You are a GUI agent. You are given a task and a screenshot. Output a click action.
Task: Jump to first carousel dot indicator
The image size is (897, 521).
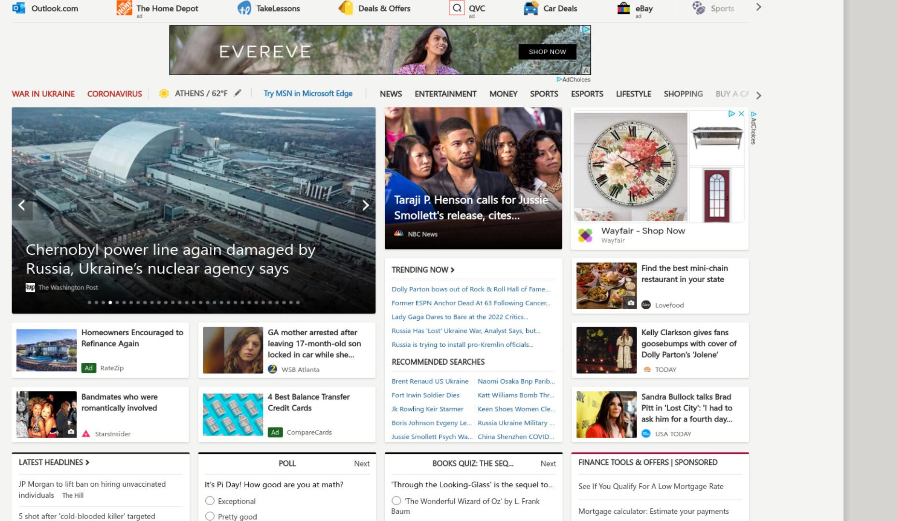click(89, 302)
